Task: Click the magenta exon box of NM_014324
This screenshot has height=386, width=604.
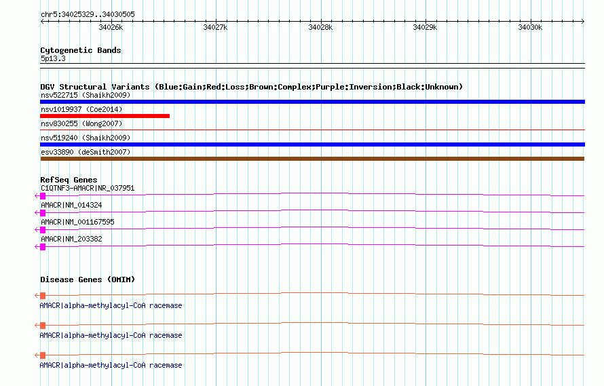Action: coord(43,213)
